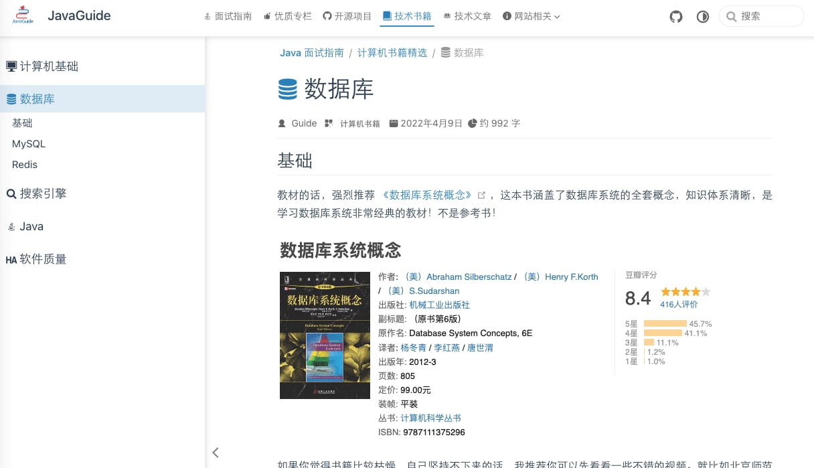This screenshot has height=468, width=814.
Task: Open the 计算机基础 sidebar section
Action: (42, 66)
